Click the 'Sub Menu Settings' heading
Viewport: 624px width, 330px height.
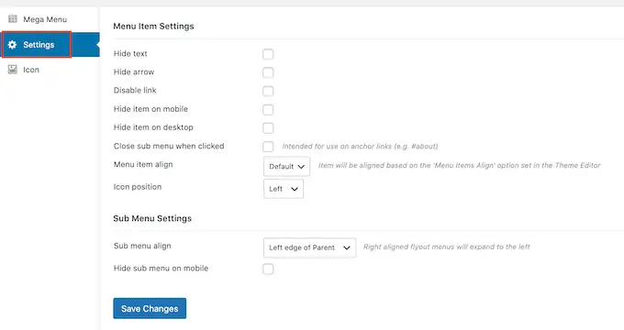pyautogui.click(x=152, y=218)
